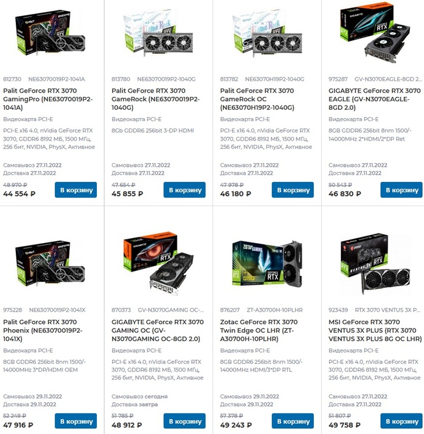Add Palit GameRock 45 855 ₽ to cart

pyautogui.click(x=185, y=190)
